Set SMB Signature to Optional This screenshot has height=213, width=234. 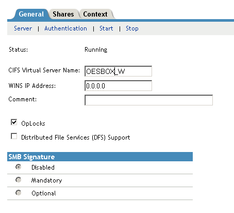(19, 193)
